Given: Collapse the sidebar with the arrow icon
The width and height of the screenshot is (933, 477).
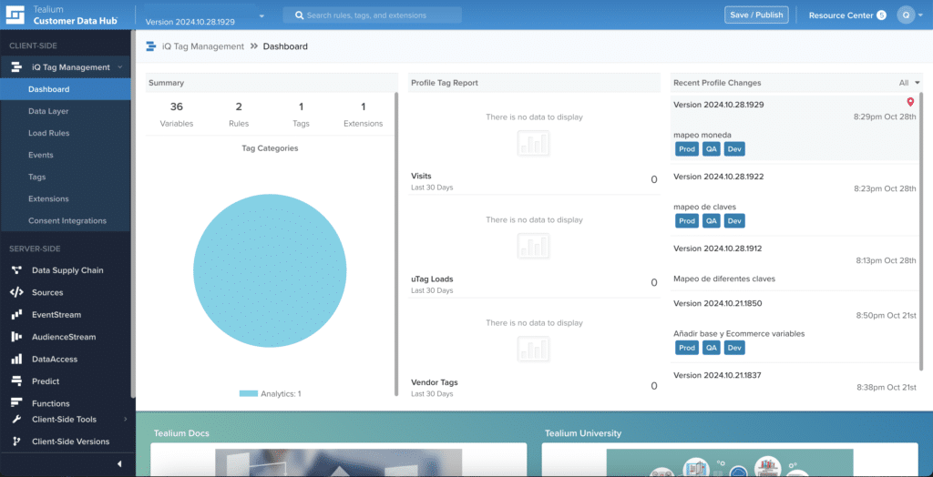Looking at the screenshot, I should pos(119,464).
